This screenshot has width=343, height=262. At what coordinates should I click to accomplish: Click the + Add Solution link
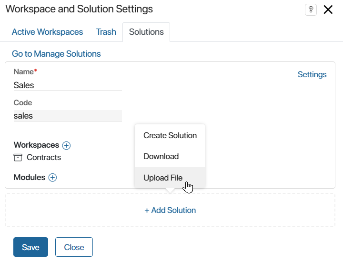[x=170, y=210]
